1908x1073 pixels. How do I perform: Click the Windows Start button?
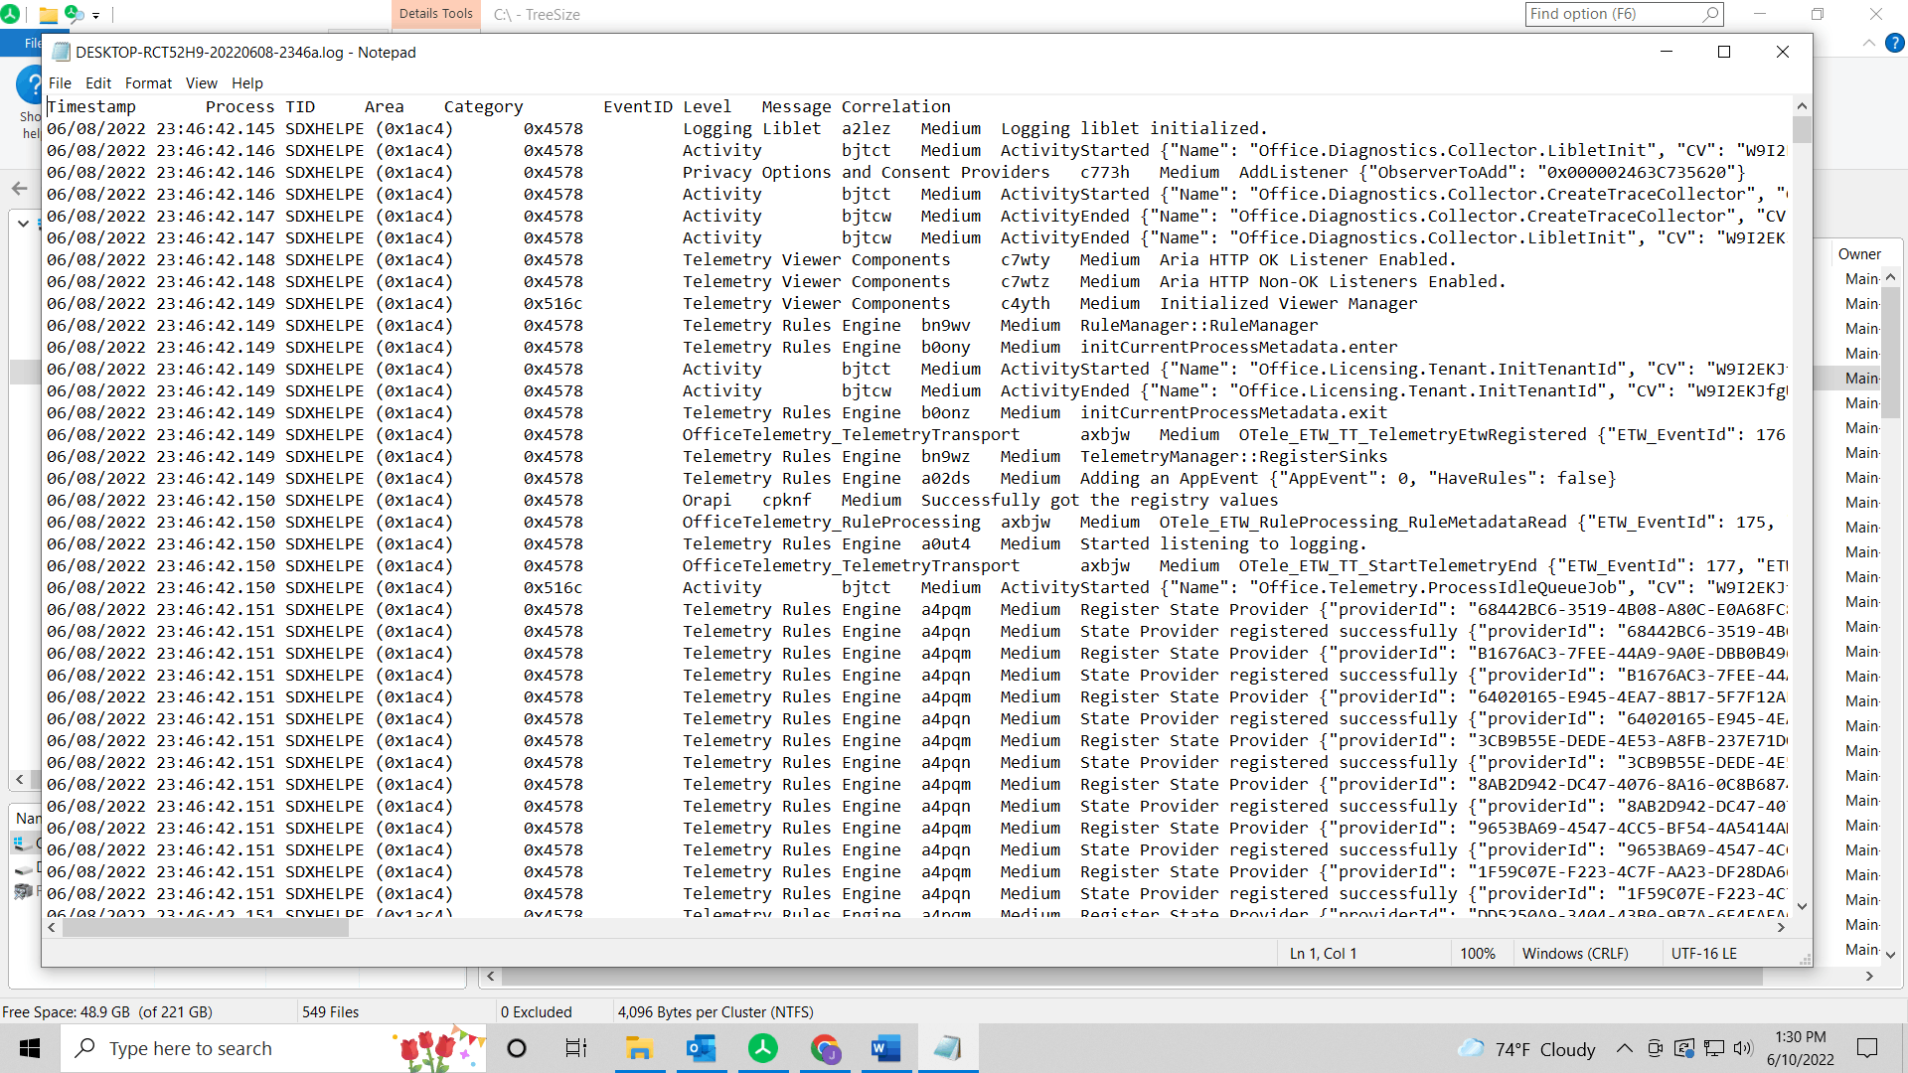pos(30,1048)
